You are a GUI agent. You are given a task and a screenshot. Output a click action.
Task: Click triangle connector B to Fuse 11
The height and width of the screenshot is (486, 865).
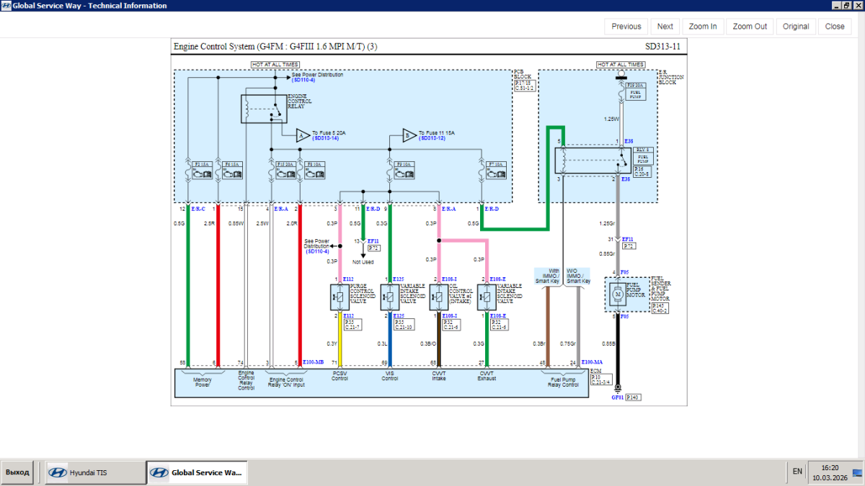(409, 135)
